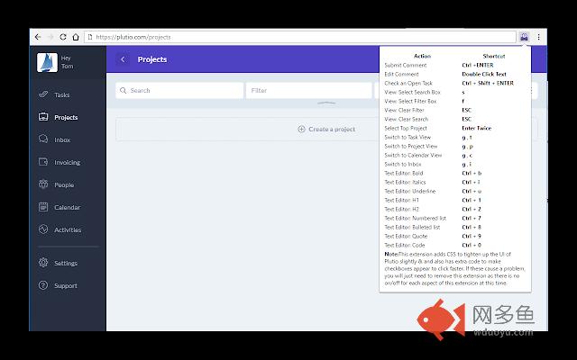This screenshot has width=577, height=360.
Task: Open Settings label in sidebar
Action: click(x=66, y=264)
